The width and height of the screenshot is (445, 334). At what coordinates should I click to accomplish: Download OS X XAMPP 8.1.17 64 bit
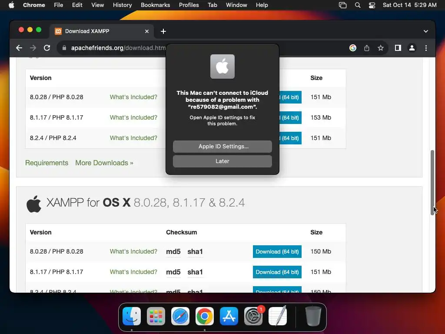tap(277, 272)
